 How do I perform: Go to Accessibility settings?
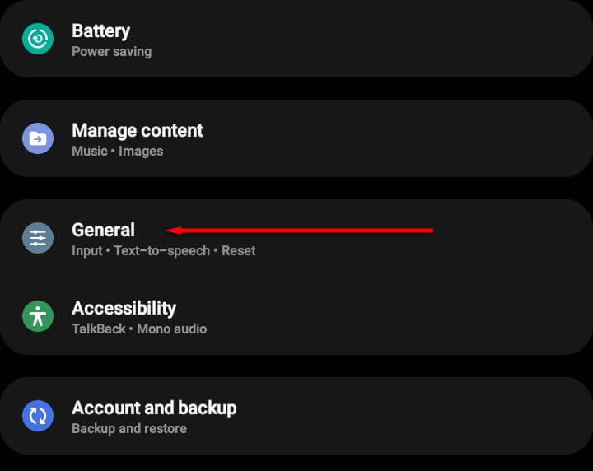click(124, 309)
